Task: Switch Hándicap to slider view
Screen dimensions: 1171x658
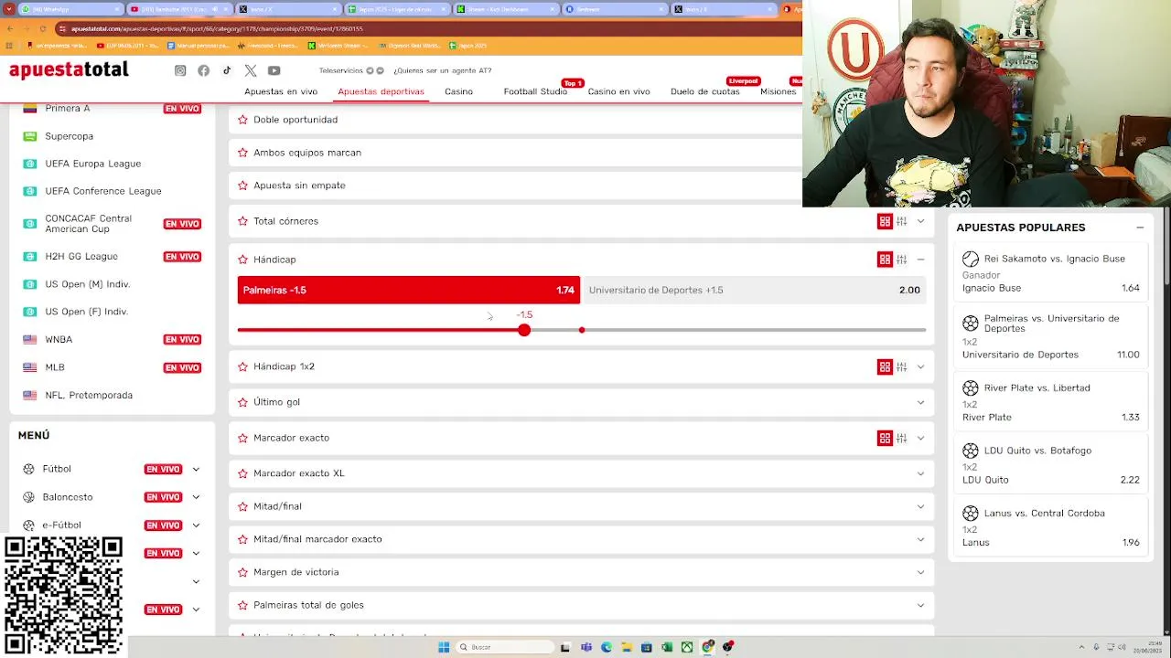Action: (902, 260)
